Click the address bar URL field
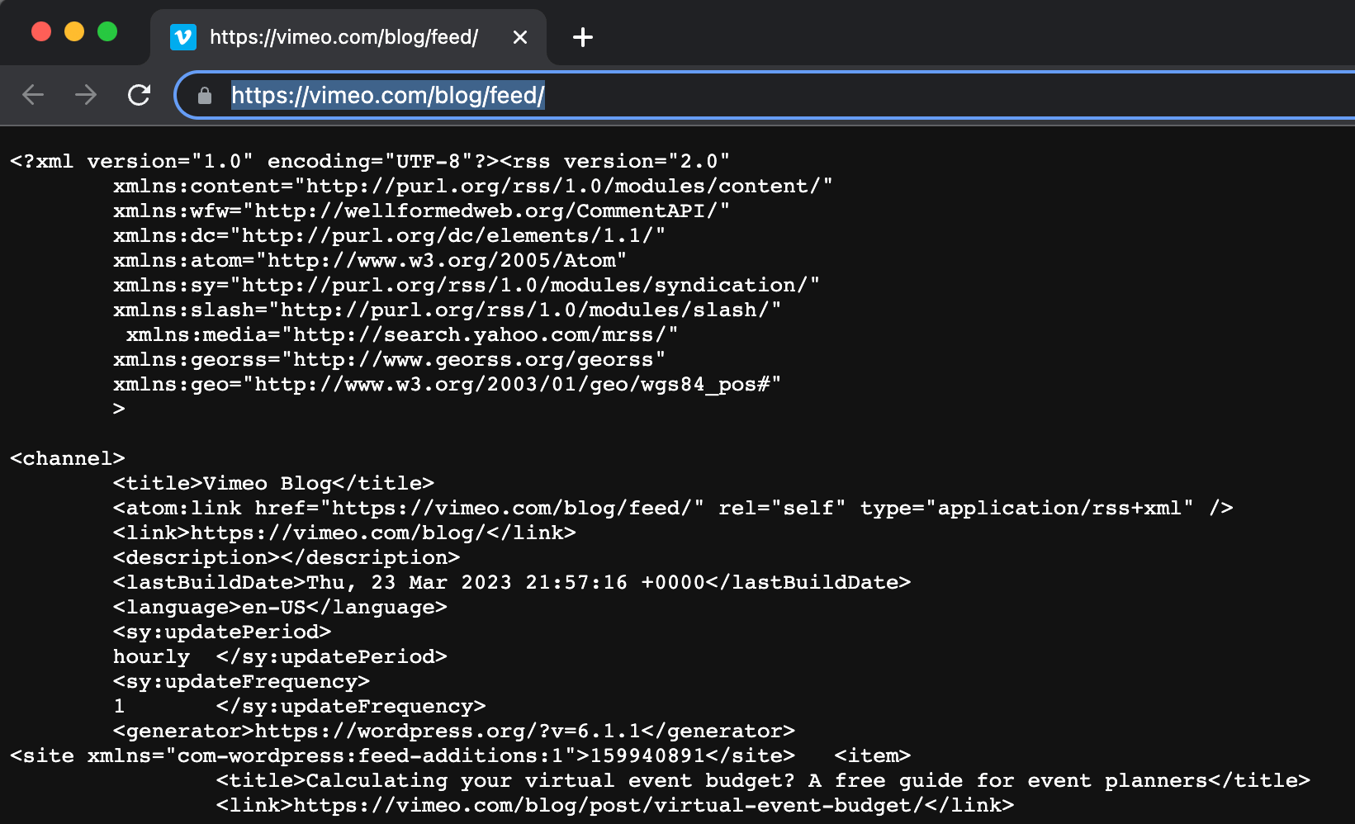The height and width of the screenshot is (824, 1355). coord(765,96)
